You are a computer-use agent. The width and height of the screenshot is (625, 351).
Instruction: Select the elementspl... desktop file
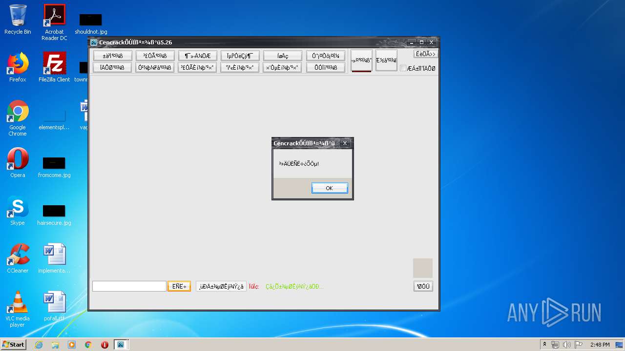click(54, 120)
